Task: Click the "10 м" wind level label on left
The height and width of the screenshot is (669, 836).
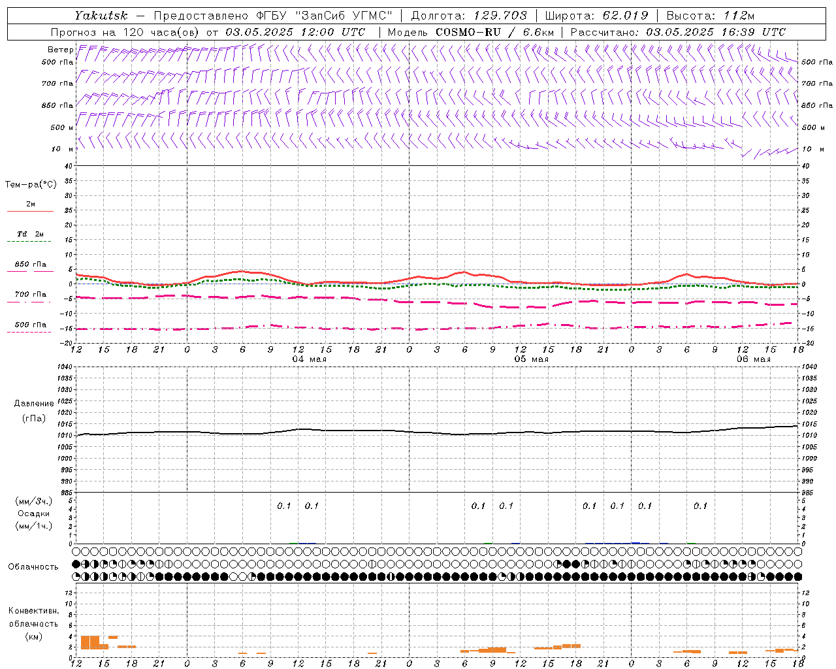Action: pyautogui.click(x=63, y=149)
